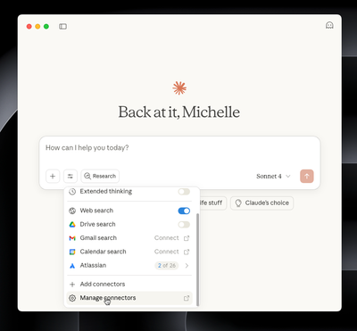
Task: Click the green fullscreen window button
Action: point(46,27)
